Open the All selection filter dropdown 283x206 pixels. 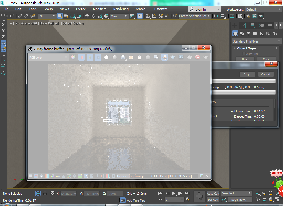point(47,16)
